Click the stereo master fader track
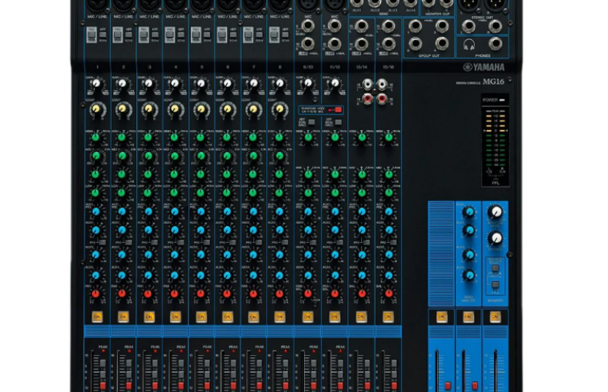The height and width of the screenshot is (392, 608). pos(496,371)
